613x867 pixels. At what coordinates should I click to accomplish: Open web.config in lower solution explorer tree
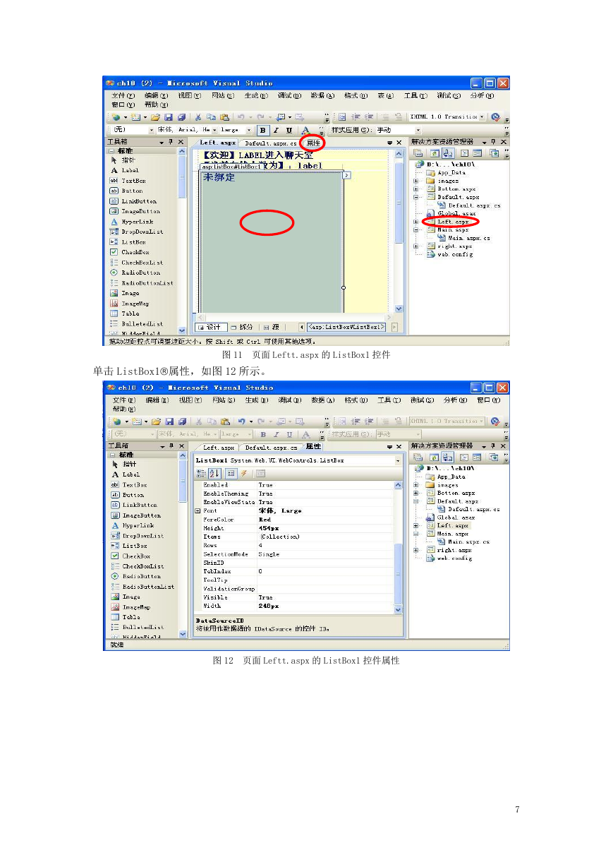(x=450, y=558)
